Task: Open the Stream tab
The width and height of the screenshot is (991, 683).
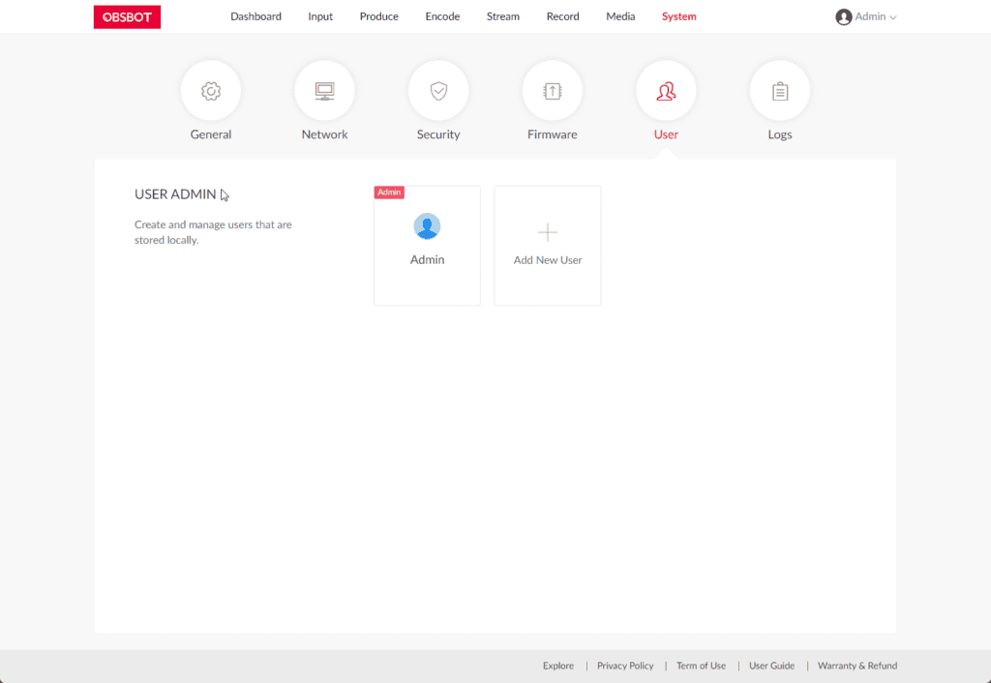Action: click(x=502, y=16)
